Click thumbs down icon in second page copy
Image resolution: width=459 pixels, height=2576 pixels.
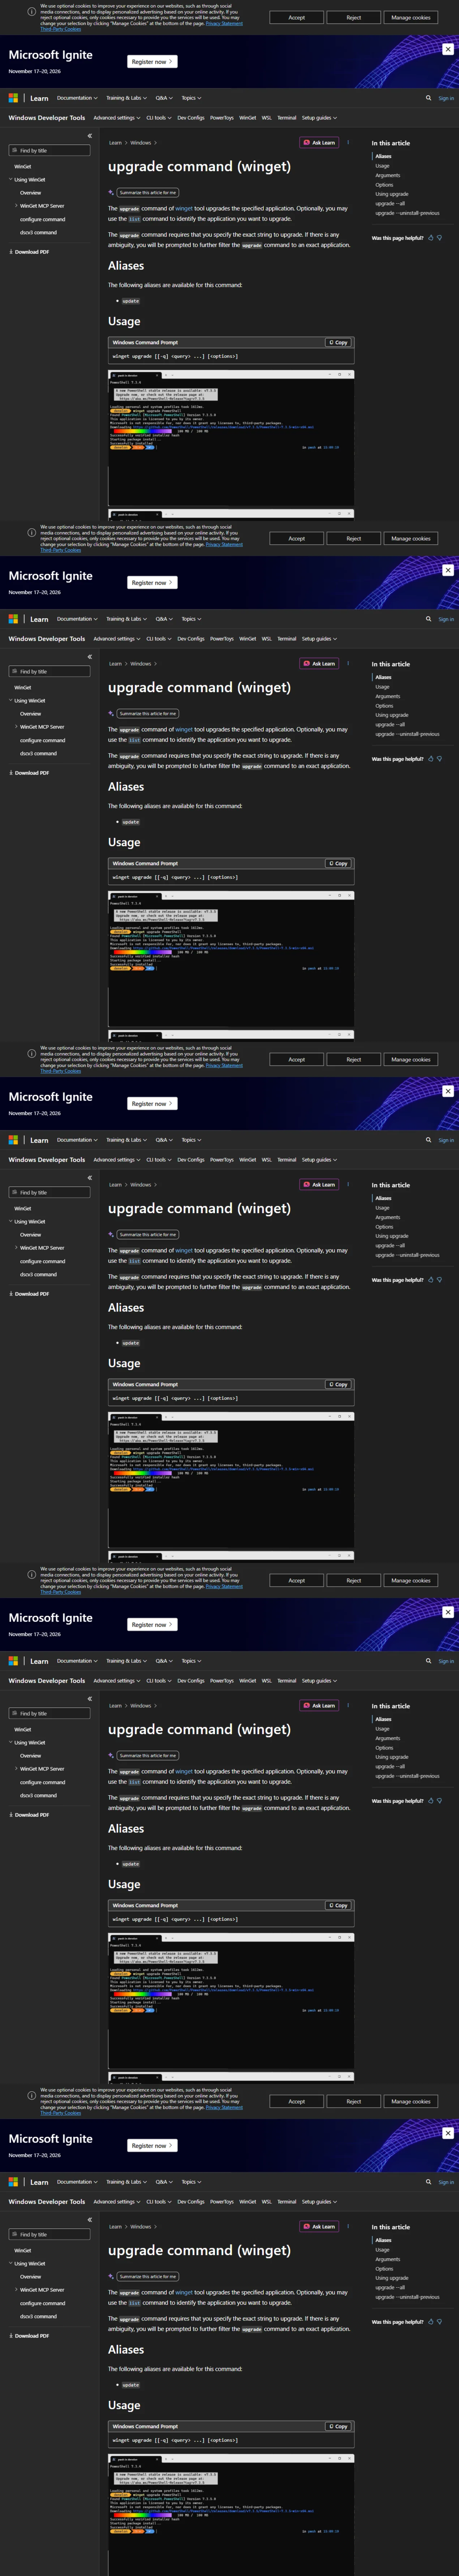[440, 759]
